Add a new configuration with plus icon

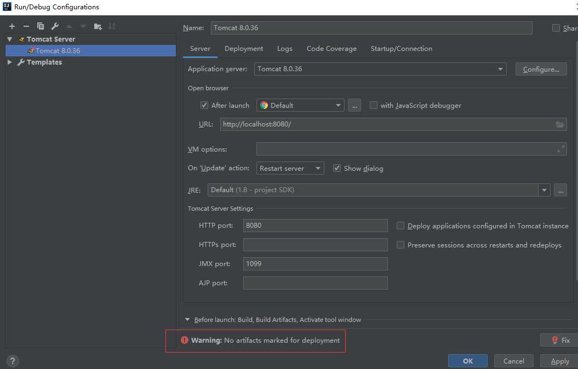(12, 26)
